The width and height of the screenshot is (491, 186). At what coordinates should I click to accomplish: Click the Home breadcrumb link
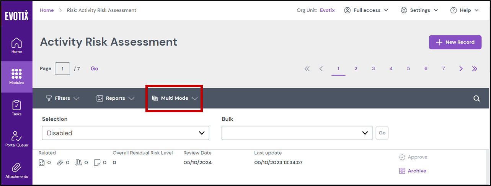tap(47, 10)
